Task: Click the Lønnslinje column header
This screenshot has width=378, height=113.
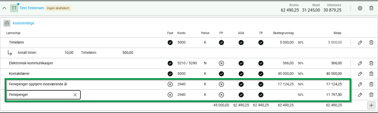Action: click(13, 33)
